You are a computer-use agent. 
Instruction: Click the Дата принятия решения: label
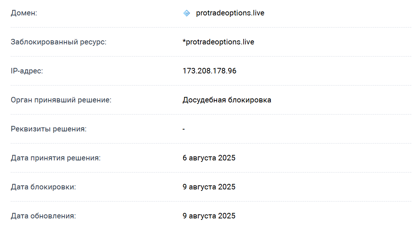point(56,158)
